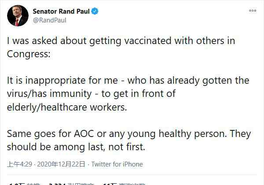
Task: Click the 'It is inappropriate for me' line
Action: 128,81
